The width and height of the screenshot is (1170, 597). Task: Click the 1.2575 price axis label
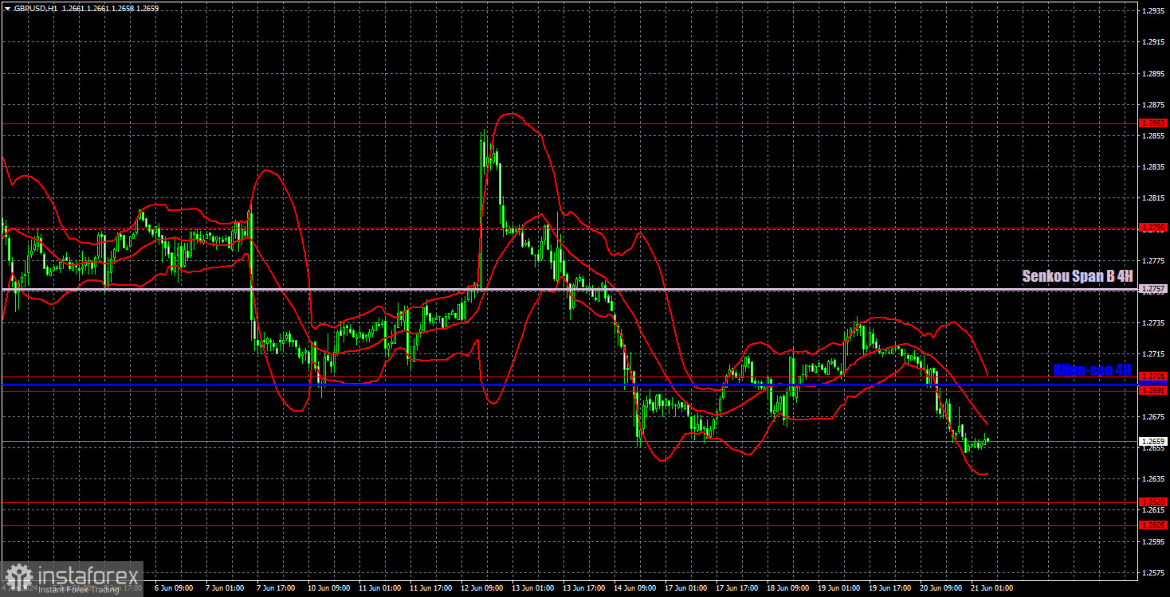[x=1153, y=573]
